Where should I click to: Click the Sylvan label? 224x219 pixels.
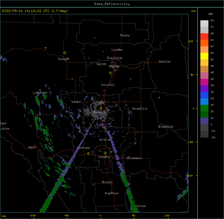coord(101,64)
